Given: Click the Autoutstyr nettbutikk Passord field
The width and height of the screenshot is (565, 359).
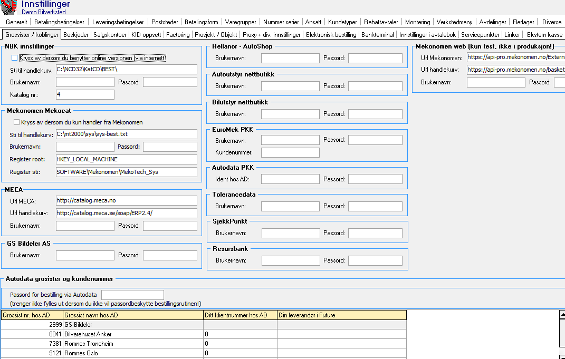Looking at the screenshot, I should click(375, 86).
